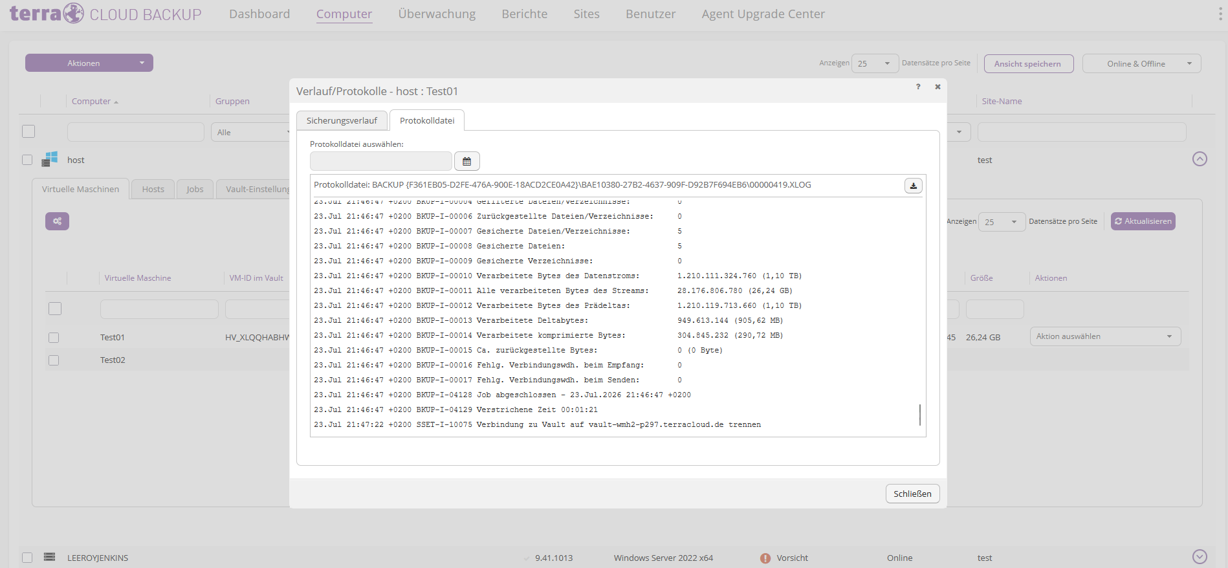Check the Test02 virtual machine
Viewport: 1228px width, 568px height.
click(54, 360)
